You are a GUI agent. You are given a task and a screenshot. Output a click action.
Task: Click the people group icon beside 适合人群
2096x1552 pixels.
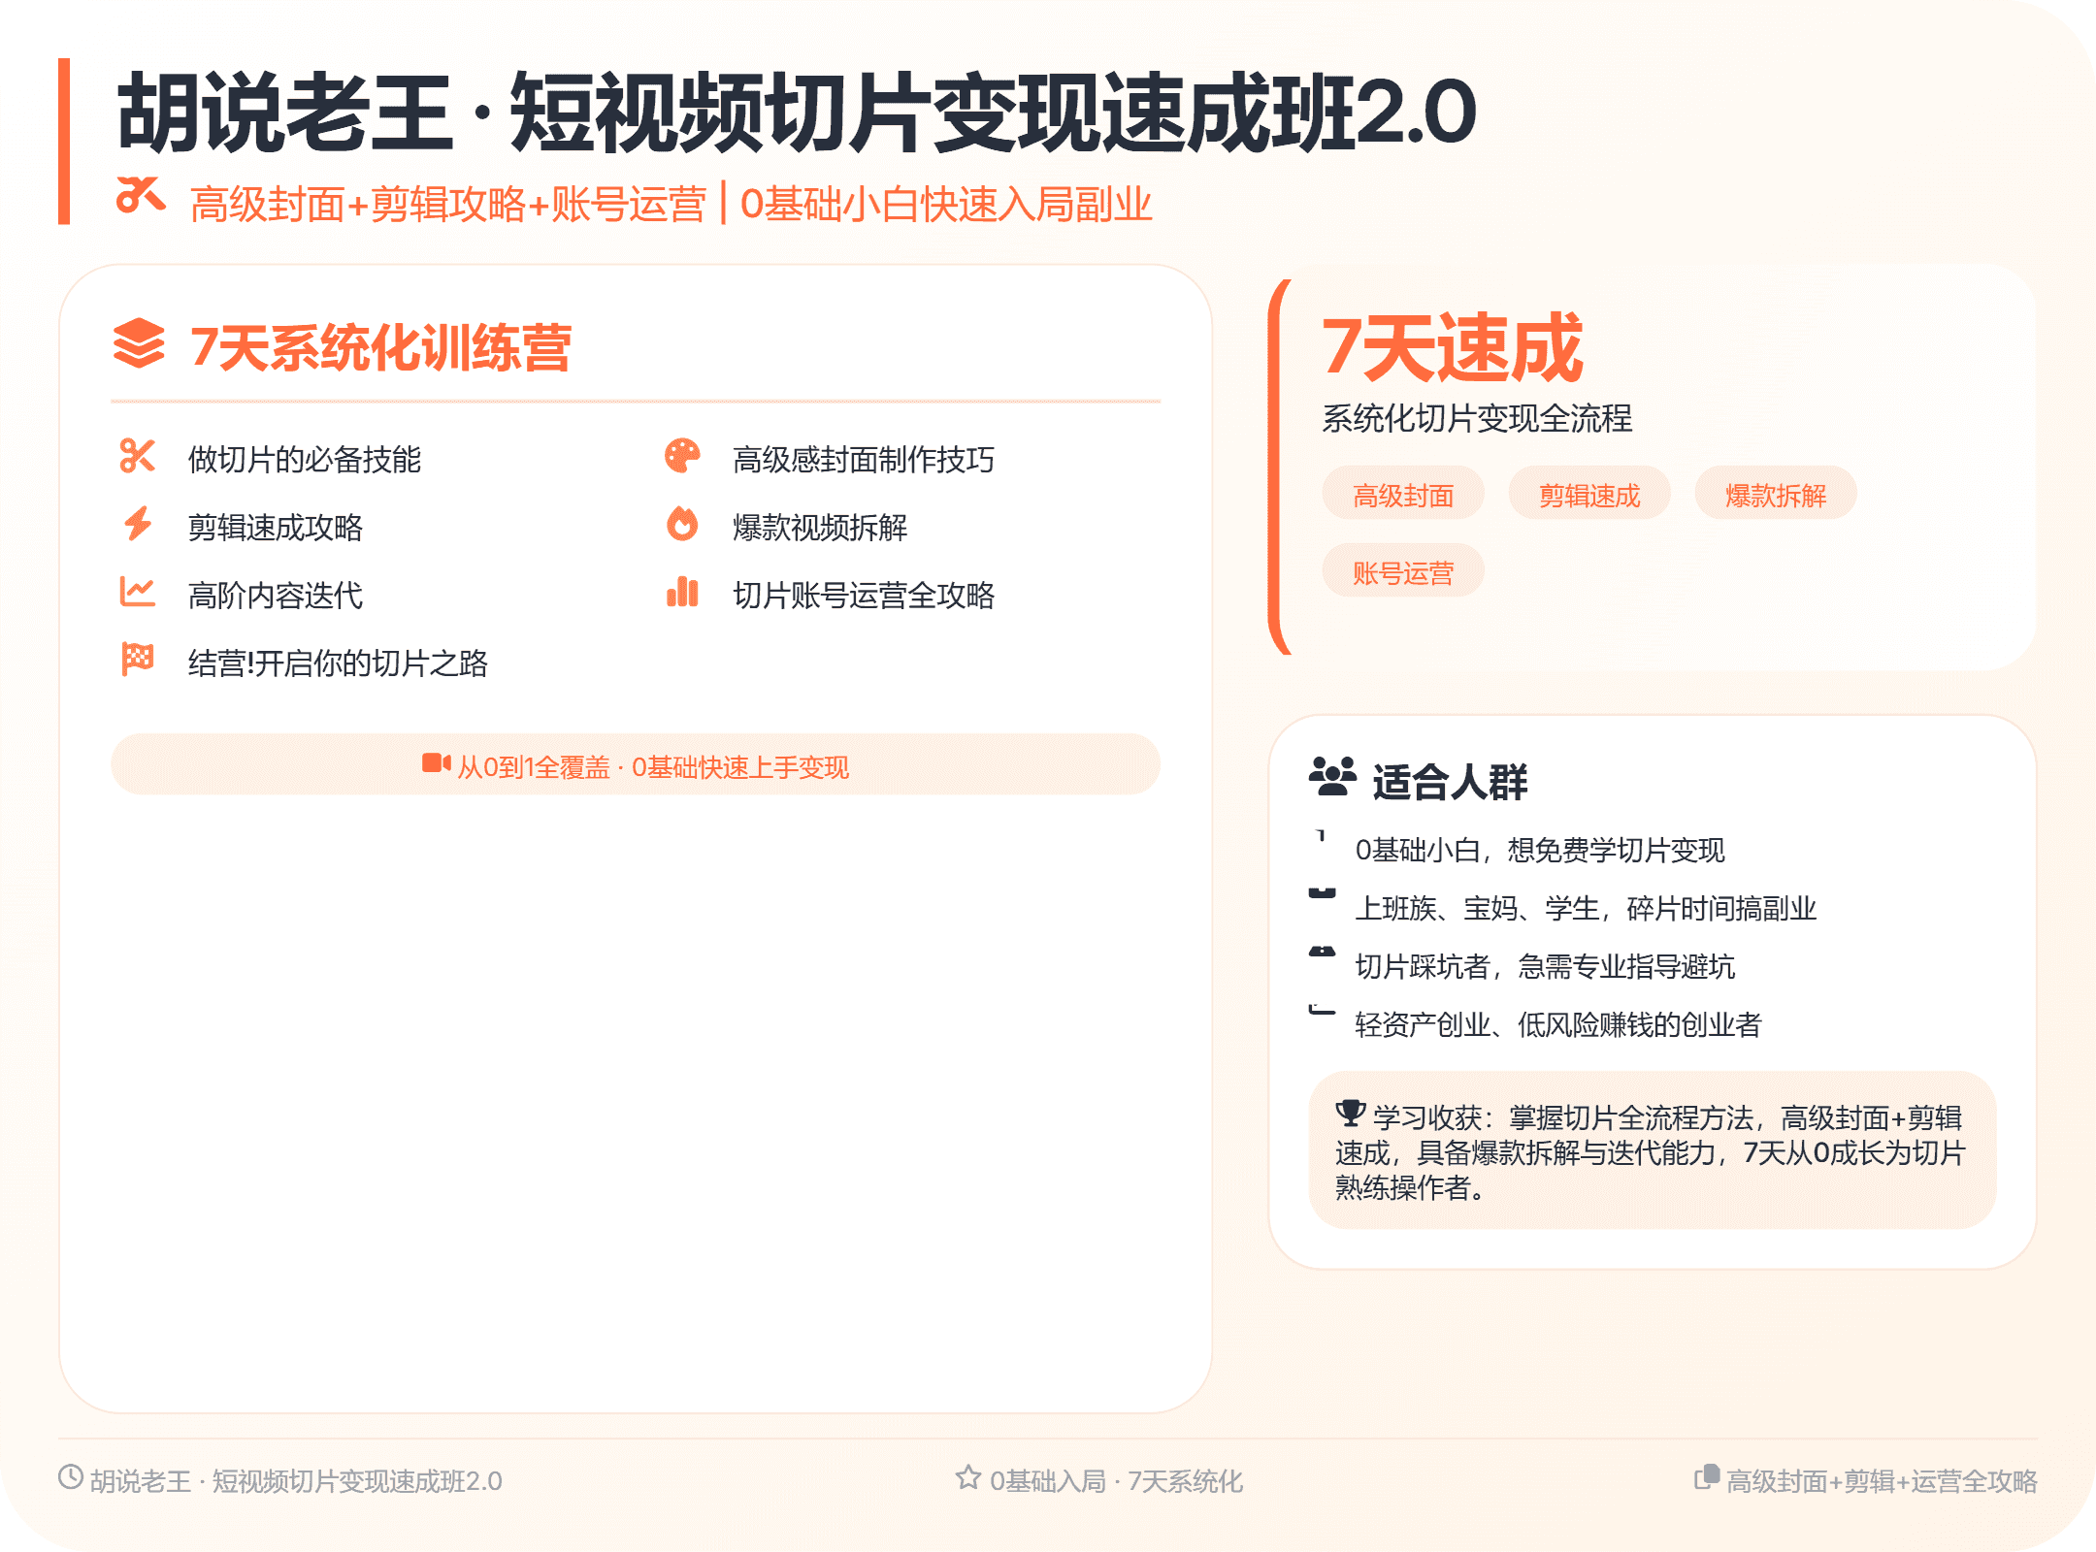tap(1332, 777)
